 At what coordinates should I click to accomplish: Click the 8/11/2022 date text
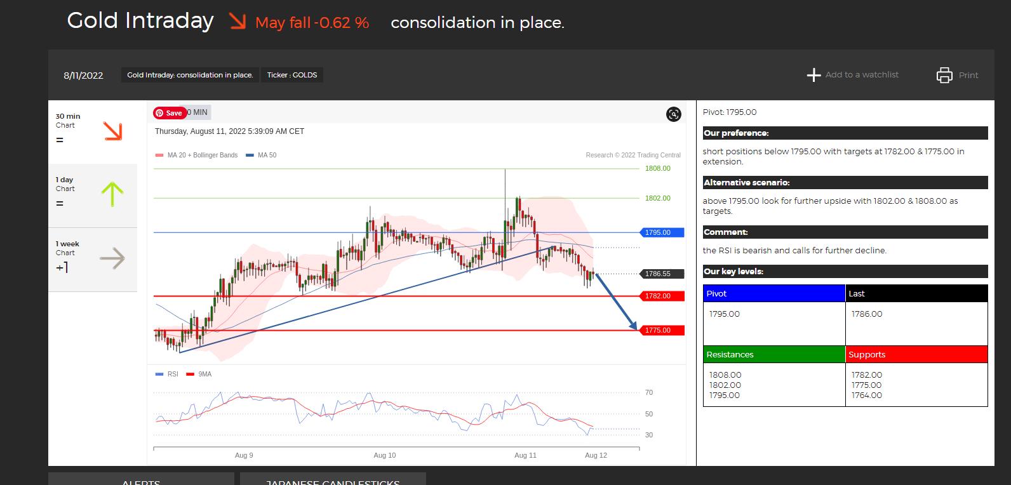(x=83, y=76)
